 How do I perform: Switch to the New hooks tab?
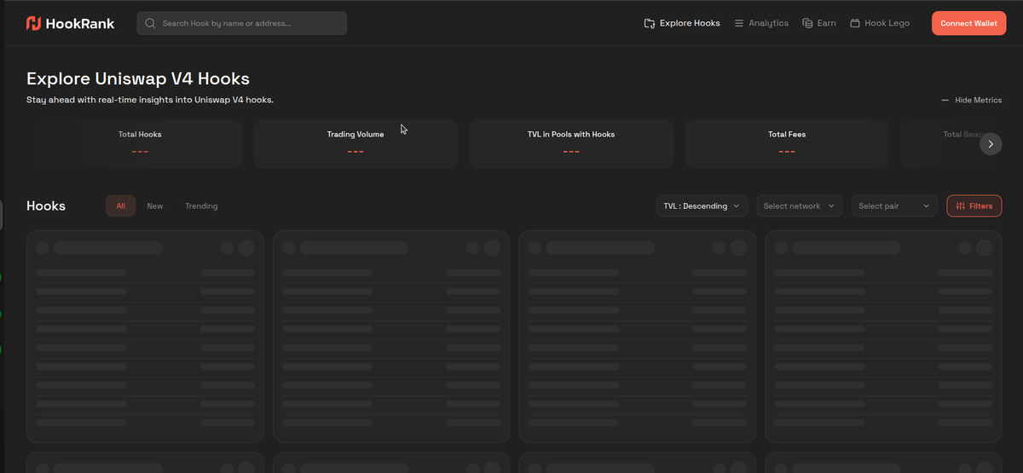(x=154, y=206)
